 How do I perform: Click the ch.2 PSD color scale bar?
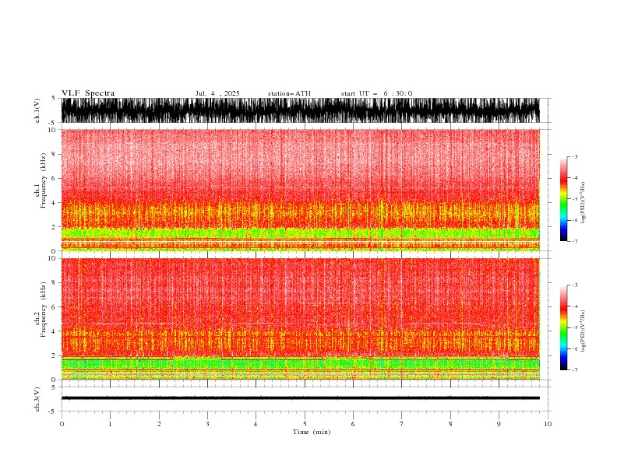(x=563, y=327)
